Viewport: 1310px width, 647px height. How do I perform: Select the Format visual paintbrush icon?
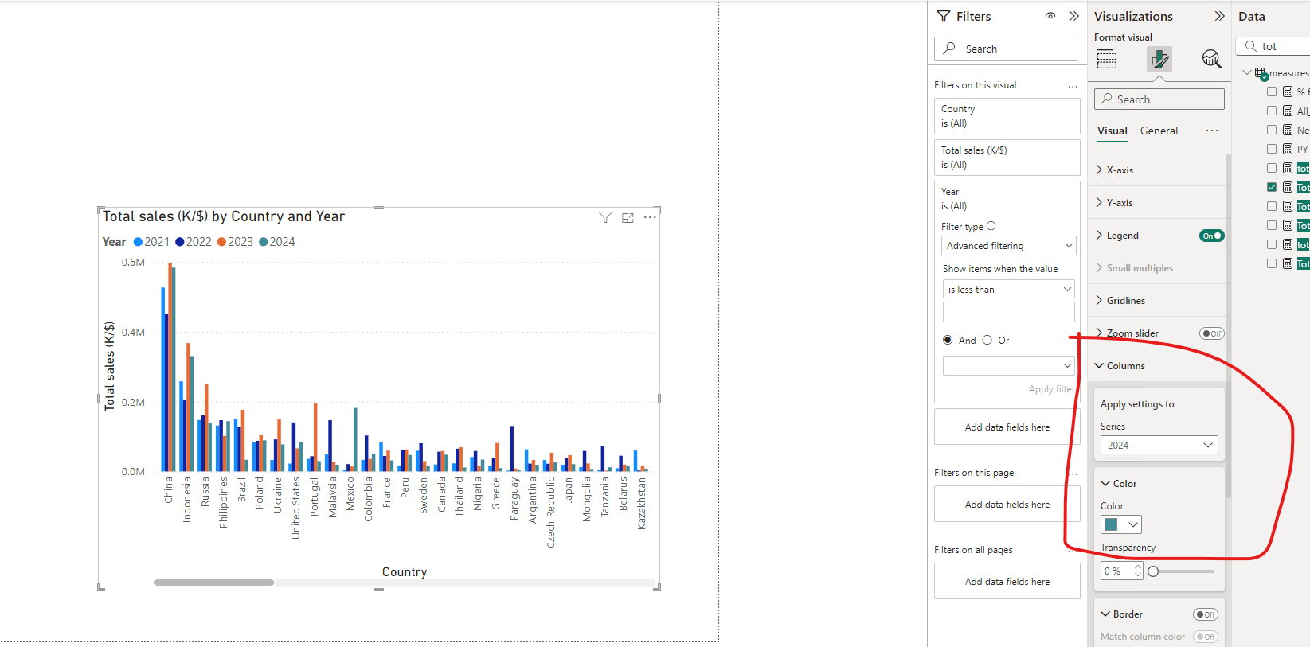pos(1159,59)
